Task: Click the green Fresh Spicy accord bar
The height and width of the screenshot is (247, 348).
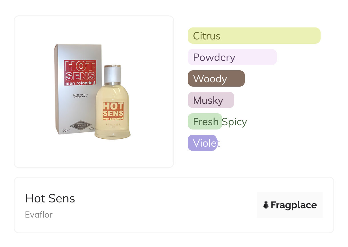Action: pyautogui.click(x=205, y=121)
